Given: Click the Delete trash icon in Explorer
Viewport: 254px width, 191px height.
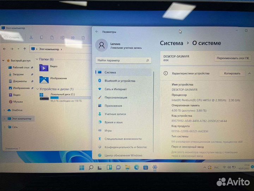Looking at the screenshot, I should pyautogui.click(x=83, y=38).
